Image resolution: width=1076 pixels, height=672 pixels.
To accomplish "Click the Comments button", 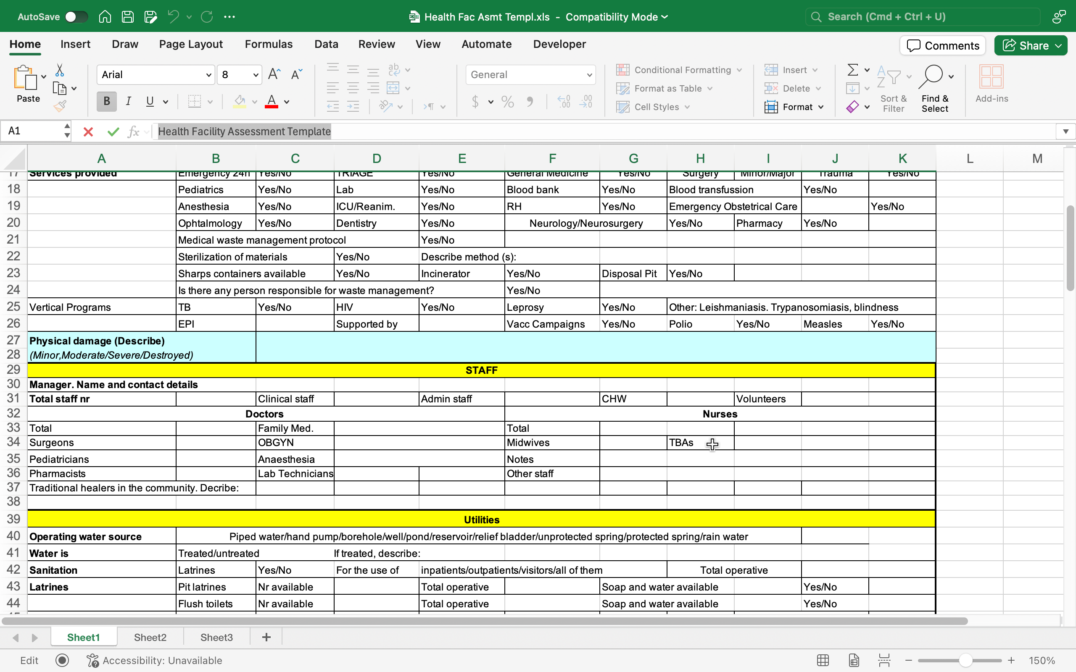I will (943, 45).
